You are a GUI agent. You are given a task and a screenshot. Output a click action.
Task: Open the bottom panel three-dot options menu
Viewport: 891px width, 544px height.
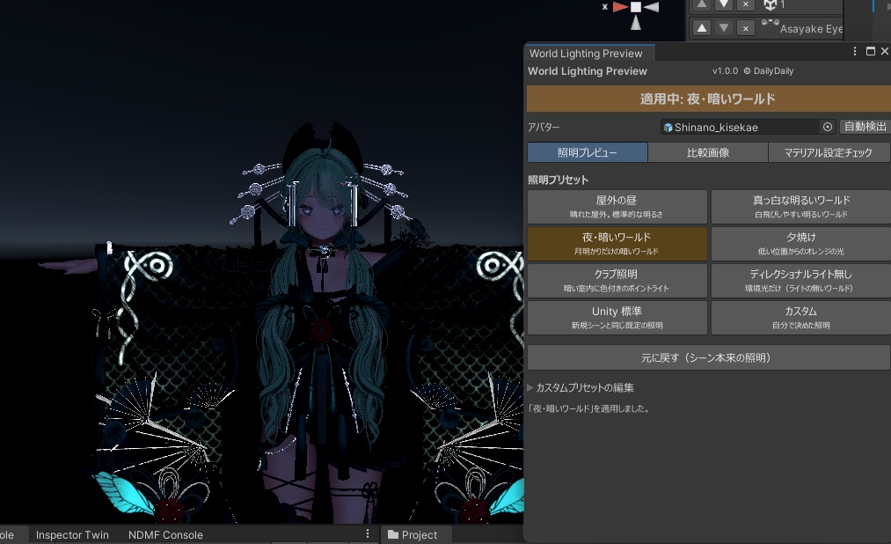pyautogui.click(x=368, y=533)
